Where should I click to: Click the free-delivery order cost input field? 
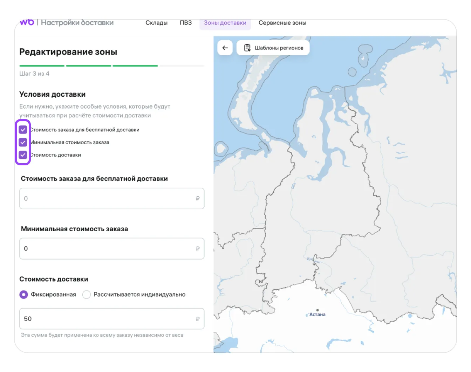[112, 199]
